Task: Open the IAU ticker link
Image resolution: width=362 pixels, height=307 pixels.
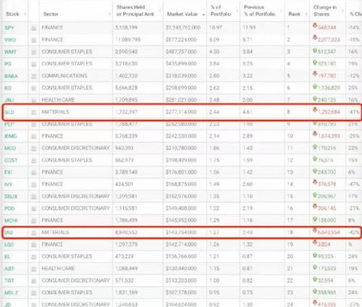Action: (9, 232)
